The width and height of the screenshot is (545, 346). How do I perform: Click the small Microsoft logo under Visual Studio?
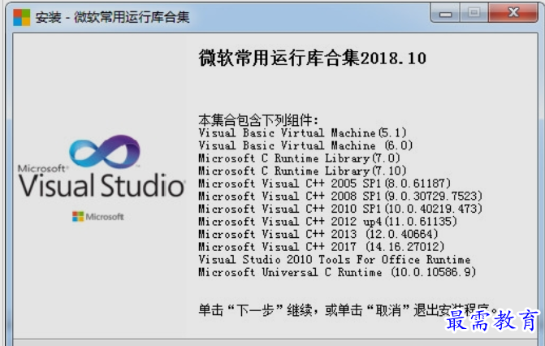(x=98, y=217)
